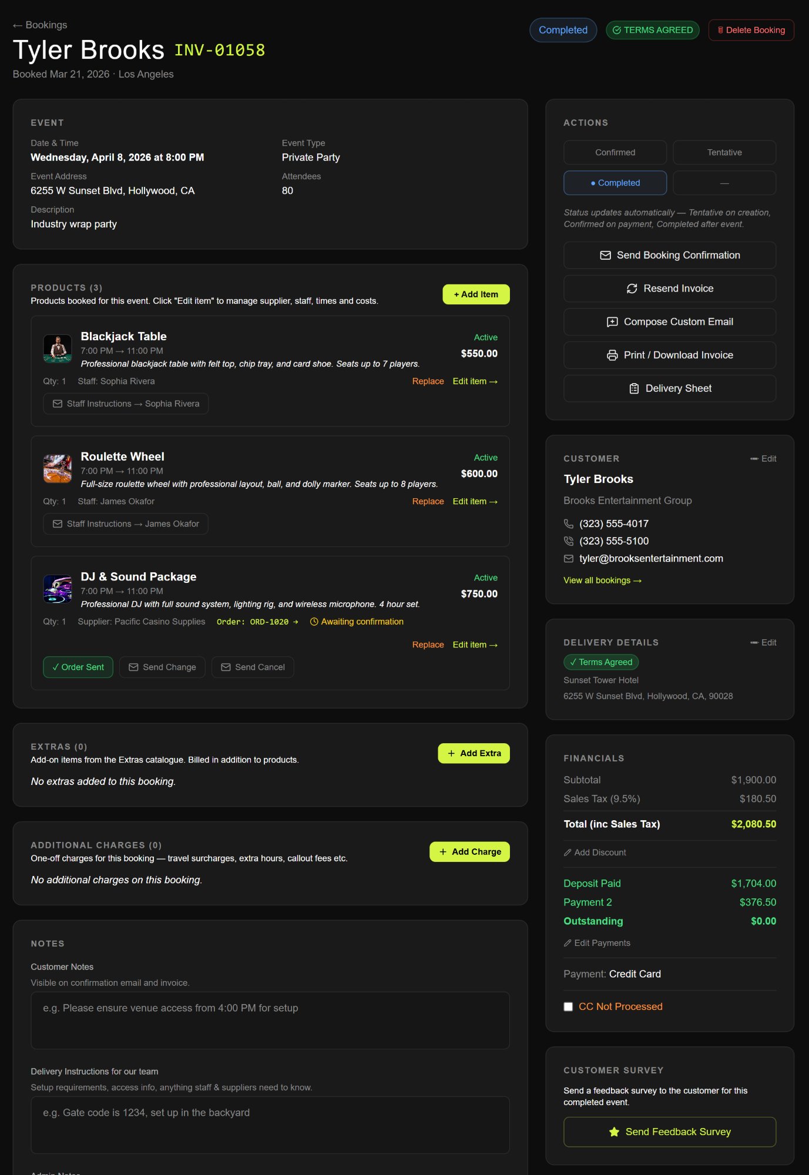Replace the DJ & Sound Package
Image resolution: width=809 pixels, height=1175 pixels.
(428, 644)
